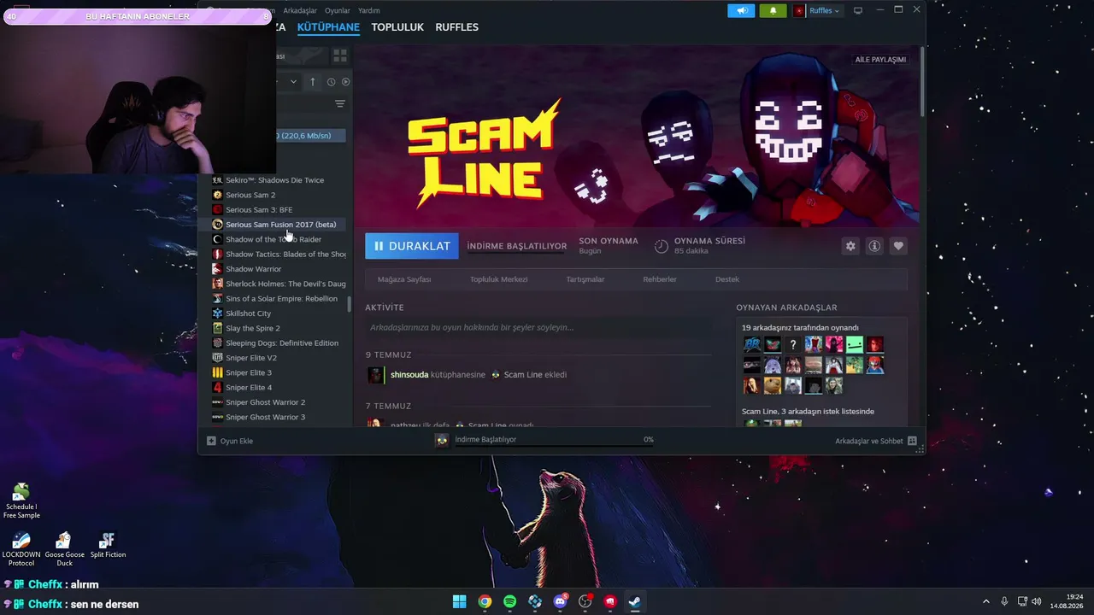
Task: Click the Sniper Elite 4 game icon
Action: pyautogui.click(x=217, y=388)
